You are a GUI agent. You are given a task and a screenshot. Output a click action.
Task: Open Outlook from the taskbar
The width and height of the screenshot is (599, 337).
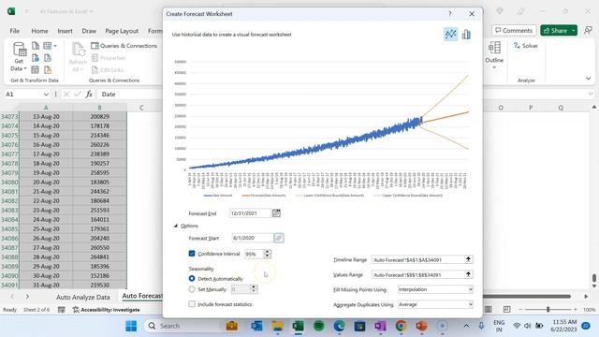pos(256,326)
